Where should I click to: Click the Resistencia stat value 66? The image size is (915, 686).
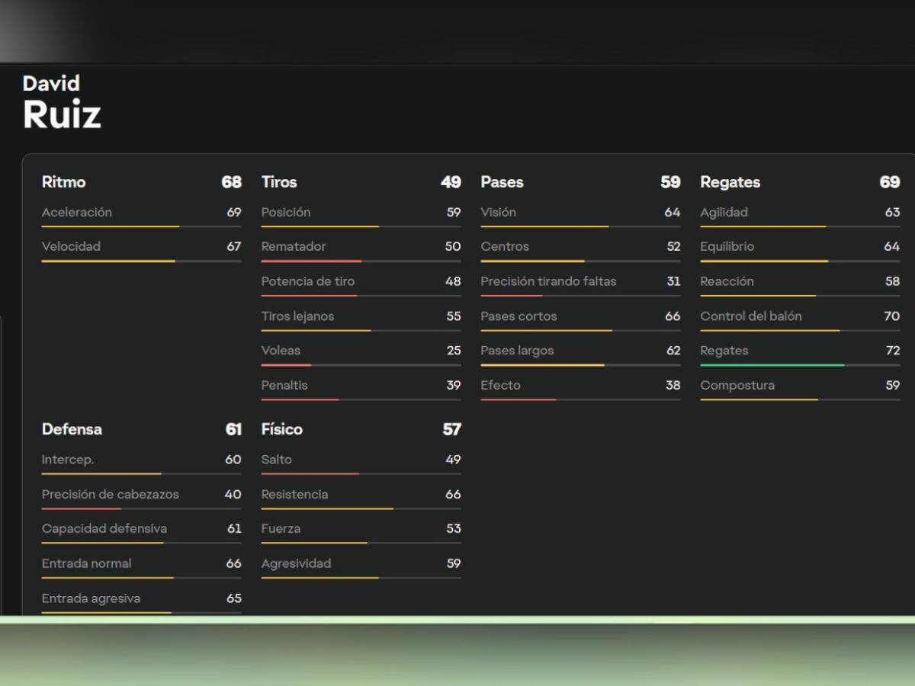click(453, 495)
